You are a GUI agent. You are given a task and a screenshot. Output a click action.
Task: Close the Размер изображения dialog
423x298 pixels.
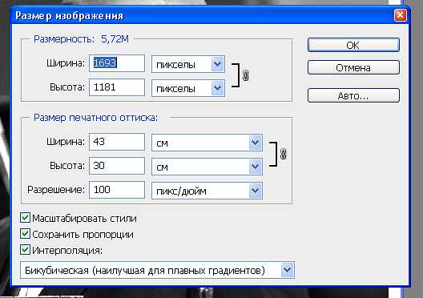point(400,15)
